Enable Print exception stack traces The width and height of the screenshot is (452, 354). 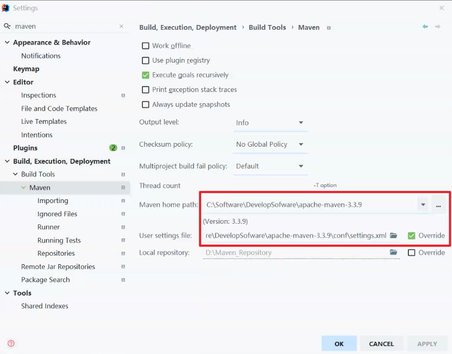pyautogui.click(x=146, y=90)
